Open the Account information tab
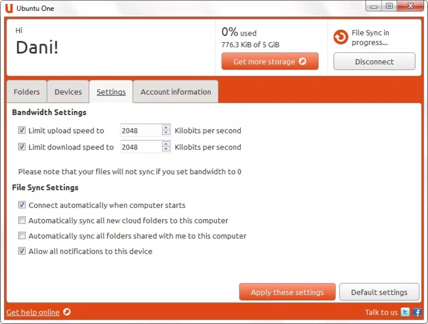Viewport: 428px width, 324px height. point(176,92)
